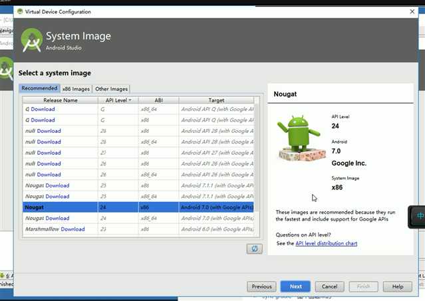Click the Nougat Android mascot image
This screenshot has width=425, height=301.
pos(301,138)
